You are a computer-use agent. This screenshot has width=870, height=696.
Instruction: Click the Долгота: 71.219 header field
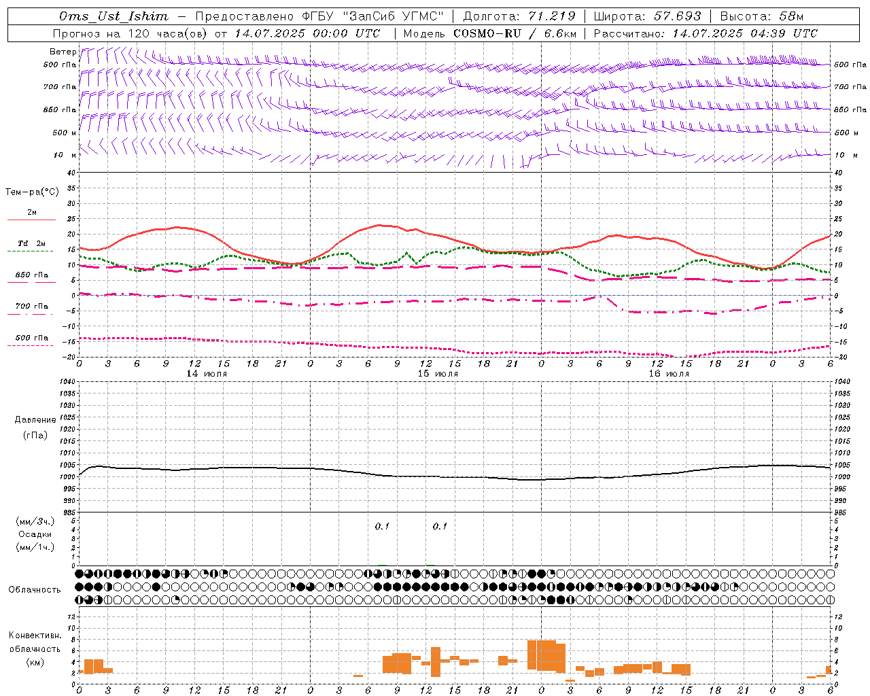point(519,16)
